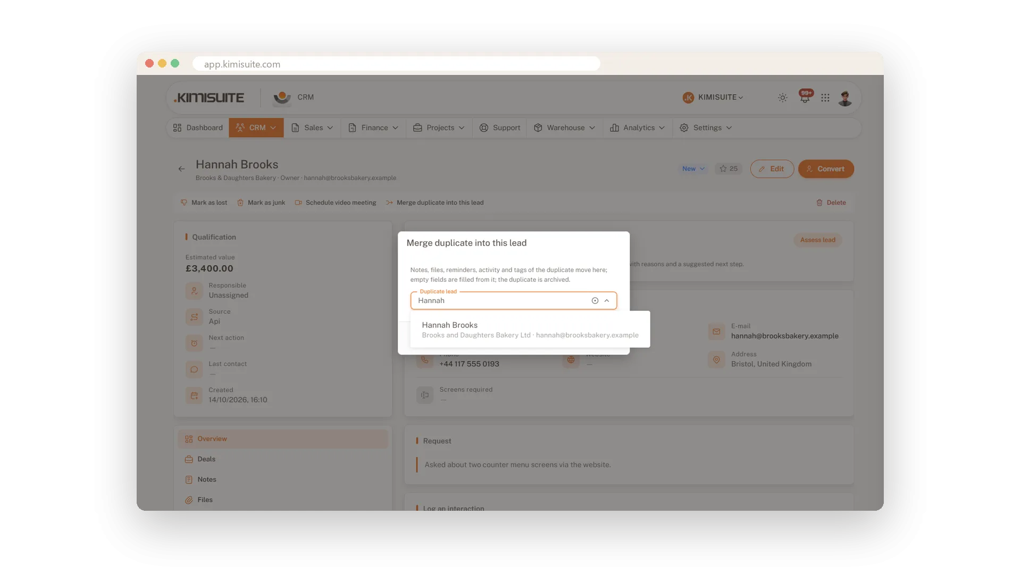Expand the Finance navigation menu
Screen dimensions: 1021x574
(x=373, y=128)
